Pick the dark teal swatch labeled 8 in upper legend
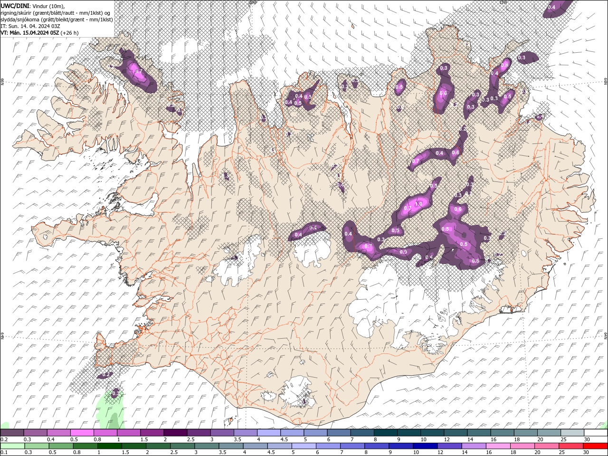The height and width of the screenshot is (456, 608). click(386, 433)
